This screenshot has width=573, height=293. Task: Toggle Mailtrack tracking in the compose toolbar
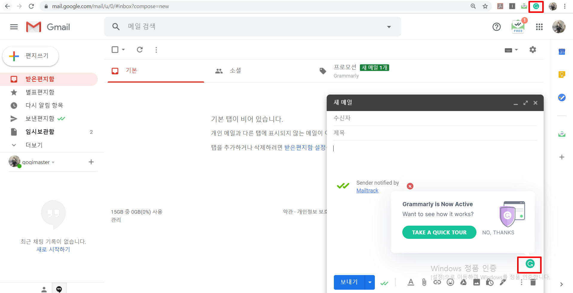384,282
